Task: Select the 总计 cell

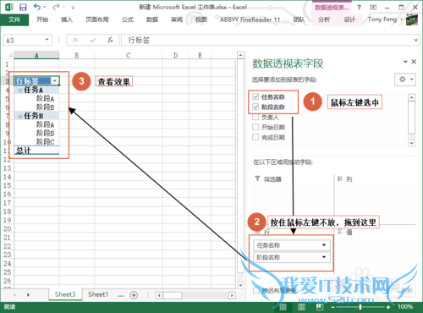Action: click(x=36, y=151)
